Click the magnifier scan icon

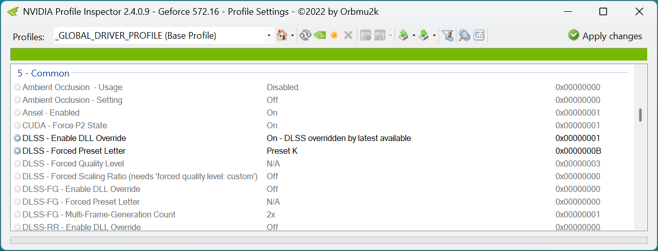pyautogui.click(x=464, y=36)
